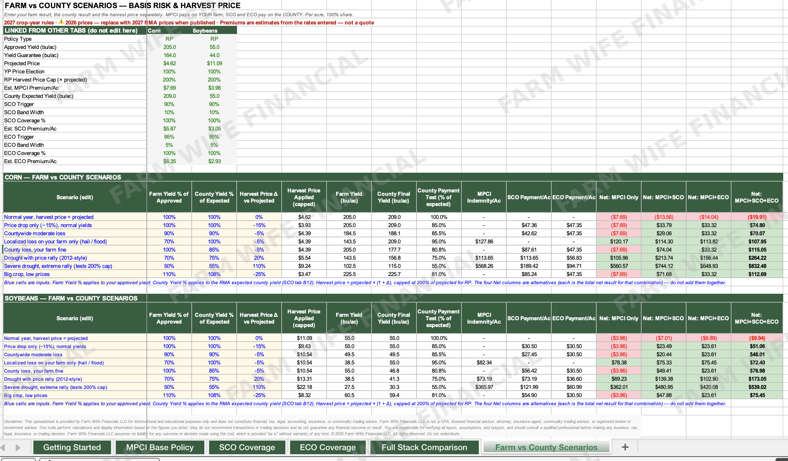Viewport: 788px width, 461px height.
Task: Select corn 'Severe drought, extreme rally' scenario cell
Action: pyautogui.click(x=75, y=266)
